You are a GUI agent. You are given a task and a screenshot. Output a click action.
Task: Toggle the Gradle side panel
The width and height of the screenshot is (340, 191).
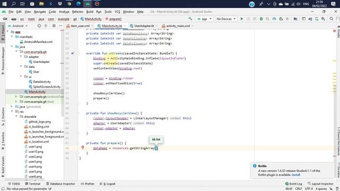pos(338,32)
